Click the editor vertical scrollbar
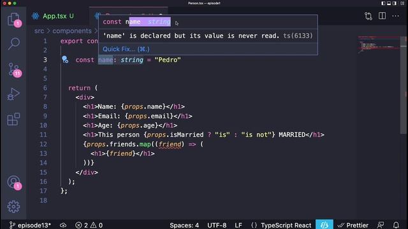 tap(403, 86)
